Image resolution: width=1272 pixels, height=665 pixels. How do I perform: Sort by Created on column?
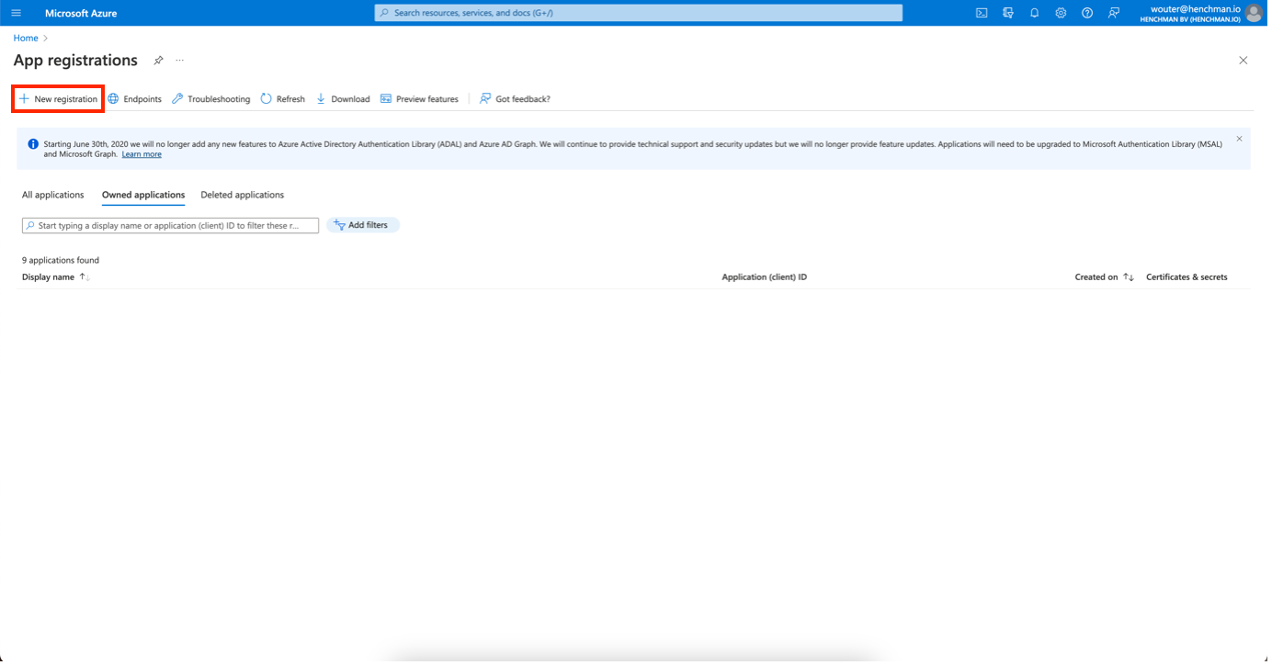tap(1105, 277)
